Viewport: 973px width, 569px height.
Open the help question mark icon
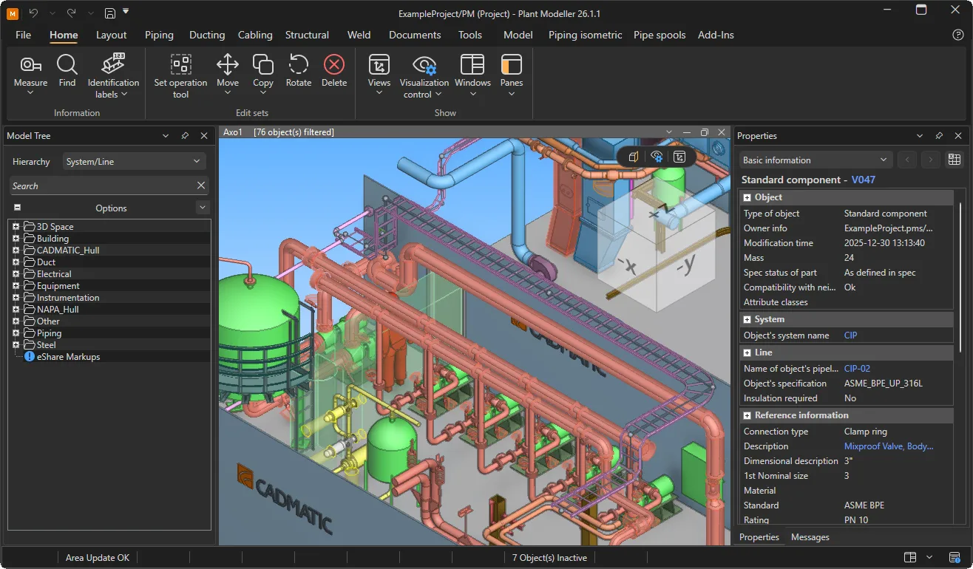tap(958, 35)
